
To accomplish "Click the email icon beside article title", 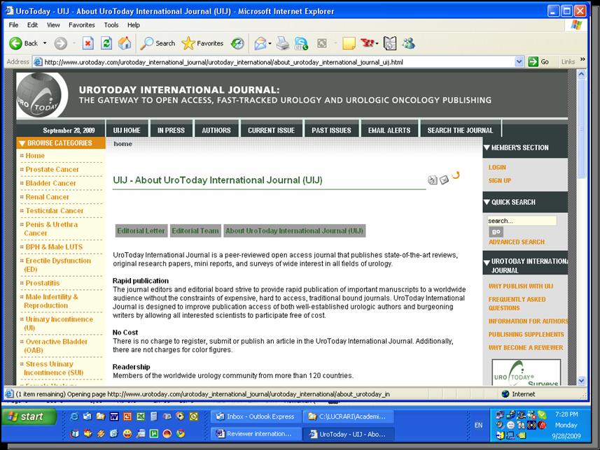I will point(444,180).
